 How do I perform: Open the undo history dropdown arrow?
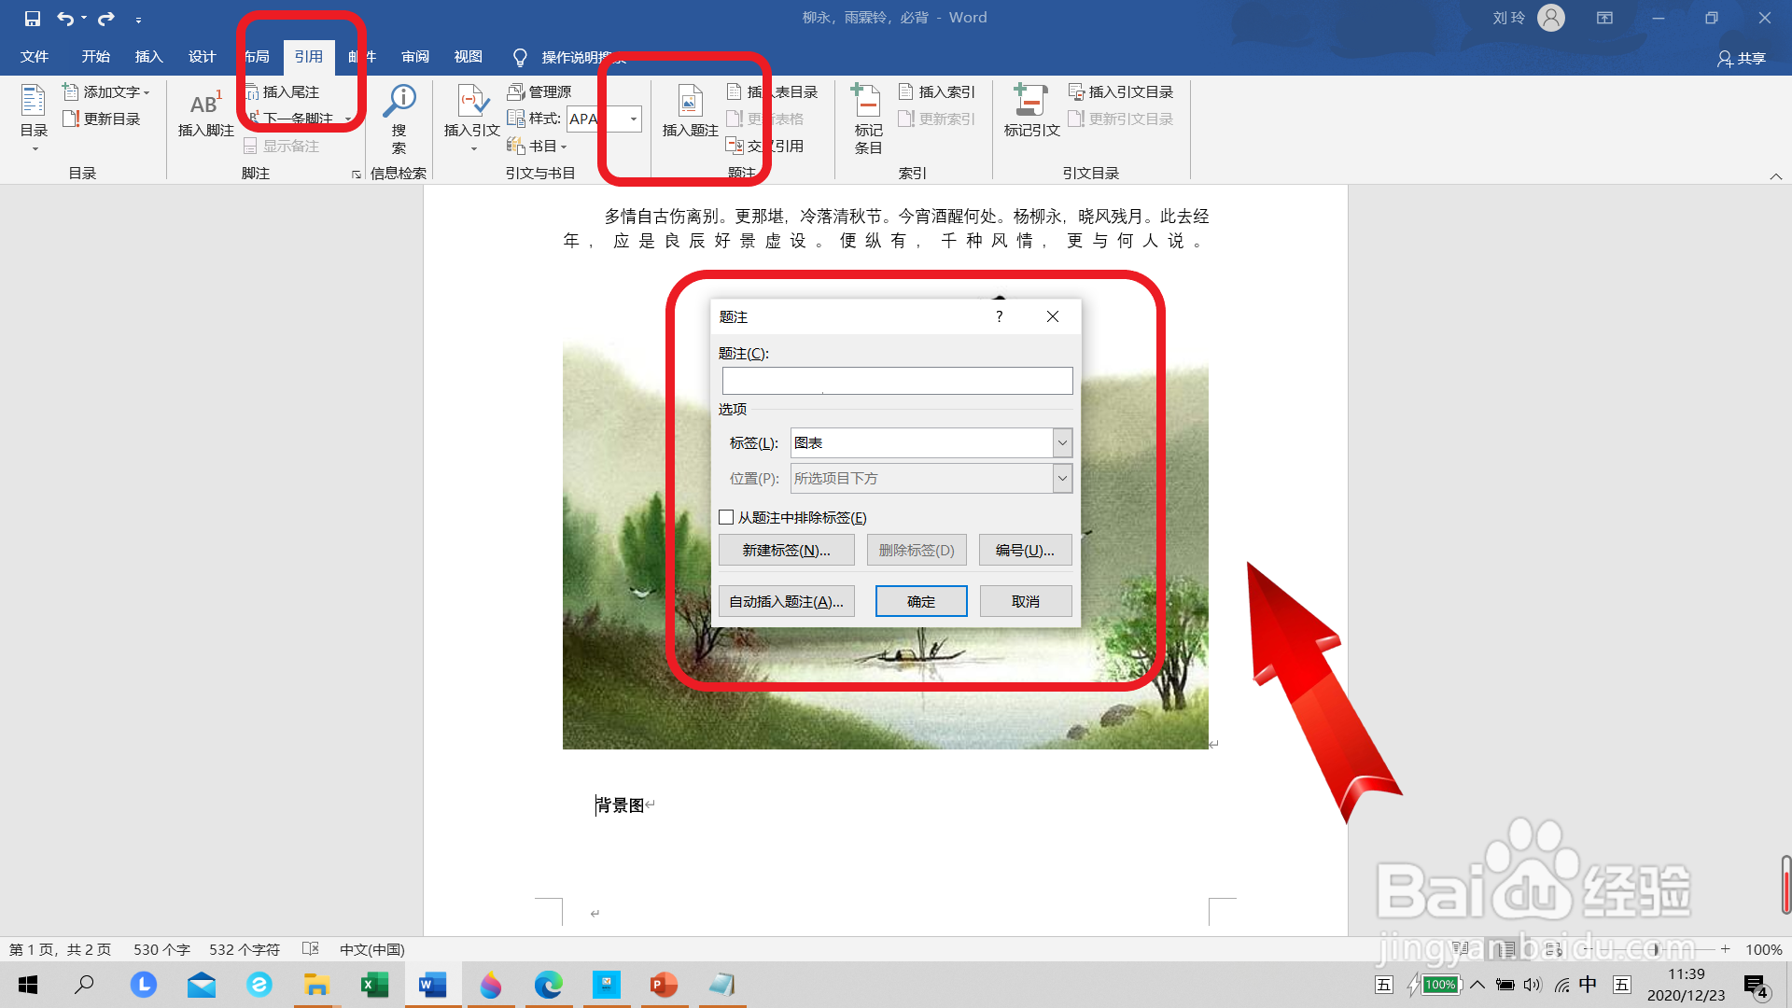point(84,19)
